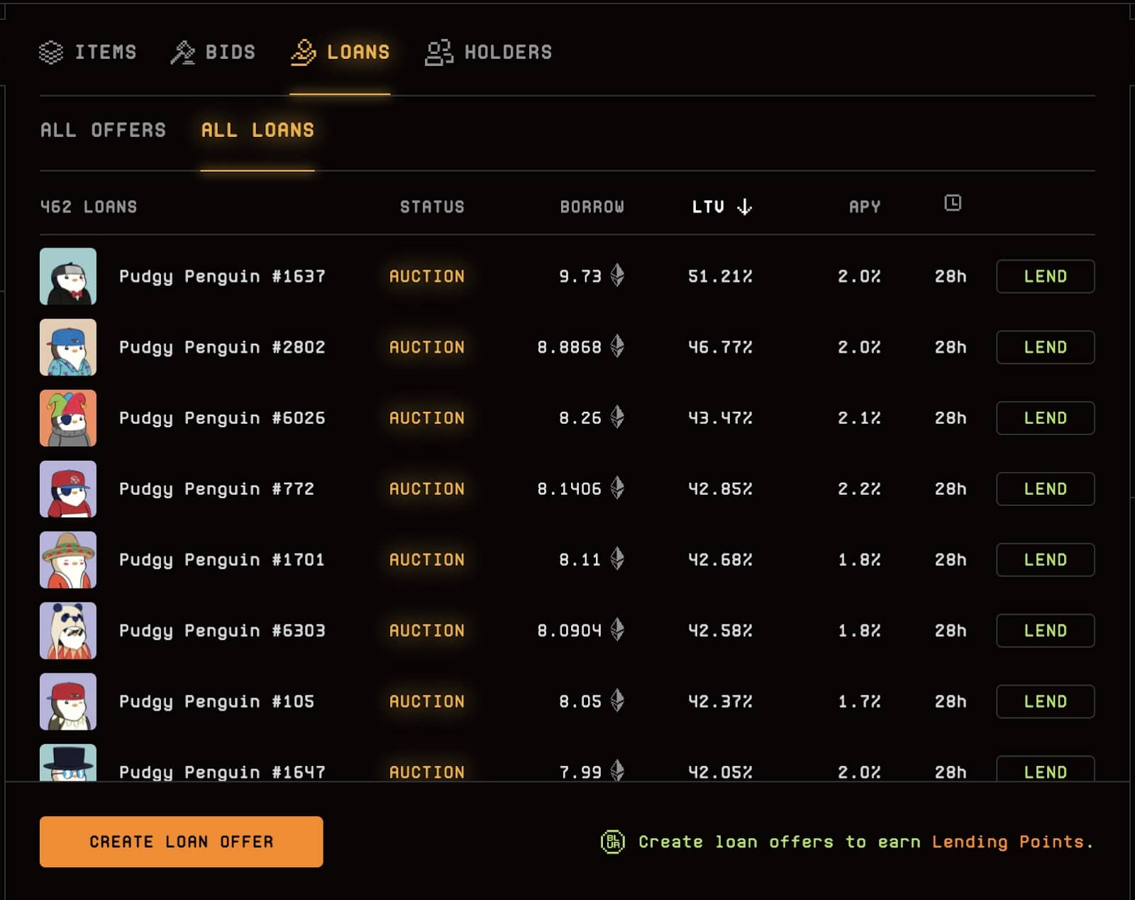Click ETH icon next to 8.26
Screen dimensions: 1135x900
coord(618,417)
